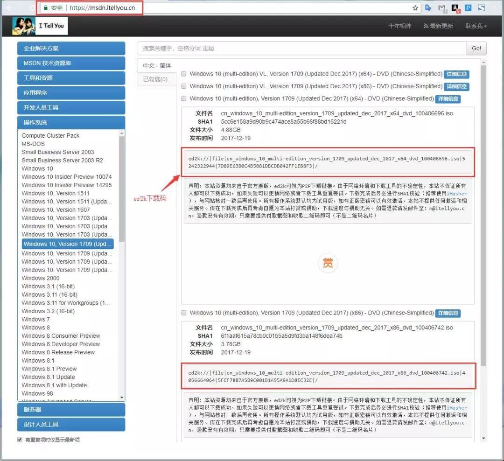
Task: Expand the MSDN 技术资源库 category
Action: [71, 63]
